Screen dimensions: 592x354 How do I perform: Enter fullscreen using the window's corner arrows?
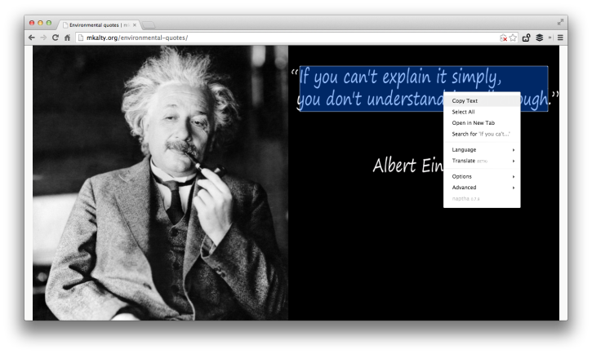pyautogui.click(x=560, y=22)
